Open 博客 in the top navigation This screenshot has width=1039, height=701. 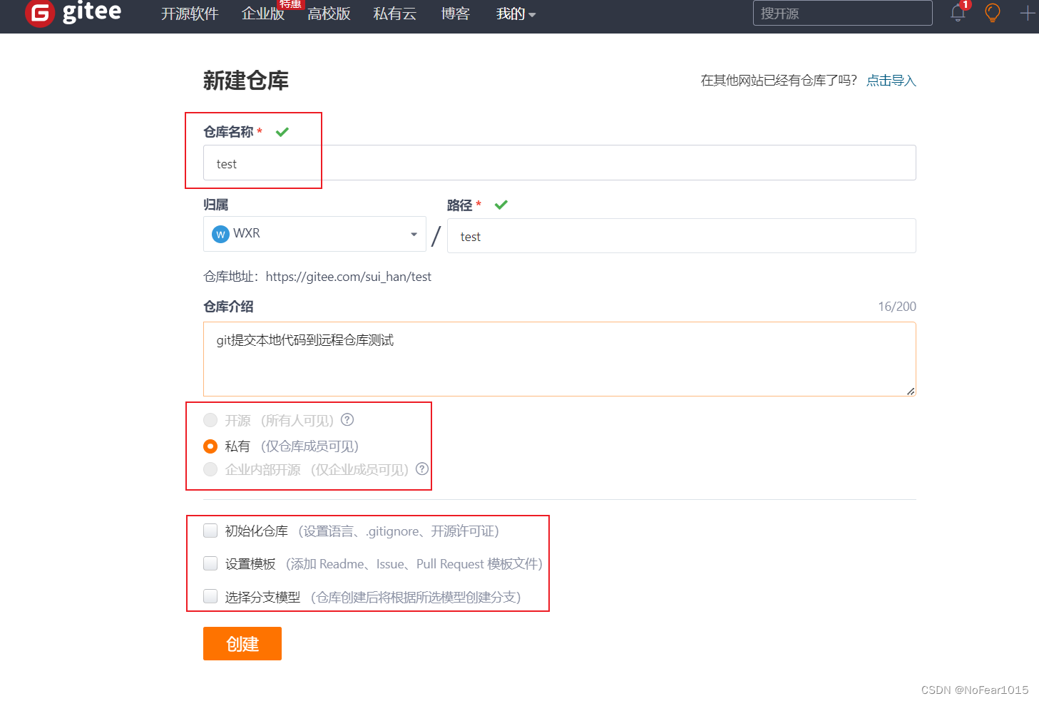click(455, 14)
